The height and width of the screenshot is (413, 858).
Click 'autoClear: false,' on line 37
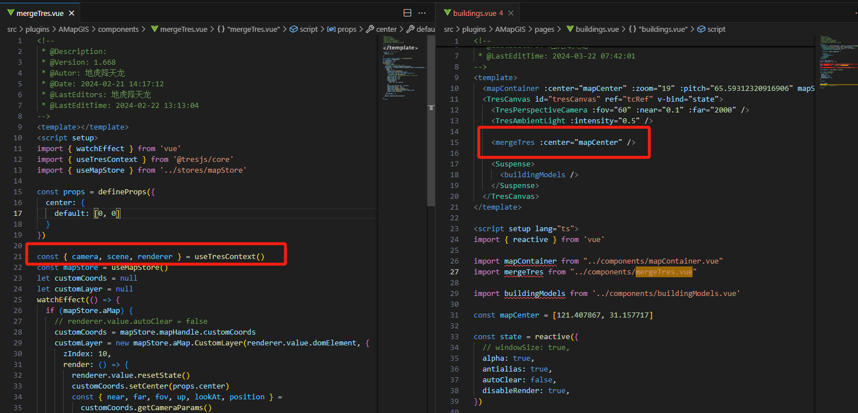pyautogui.click(x=520, y=379)
